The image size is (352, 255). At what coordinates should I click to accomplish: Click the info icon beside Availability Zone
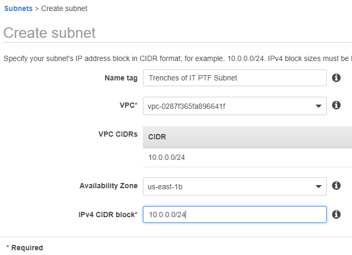coord(336,186)
